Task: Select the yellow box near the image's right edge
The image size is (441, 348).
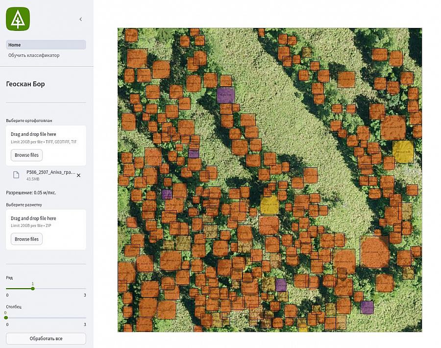Action: coord(403,151)
